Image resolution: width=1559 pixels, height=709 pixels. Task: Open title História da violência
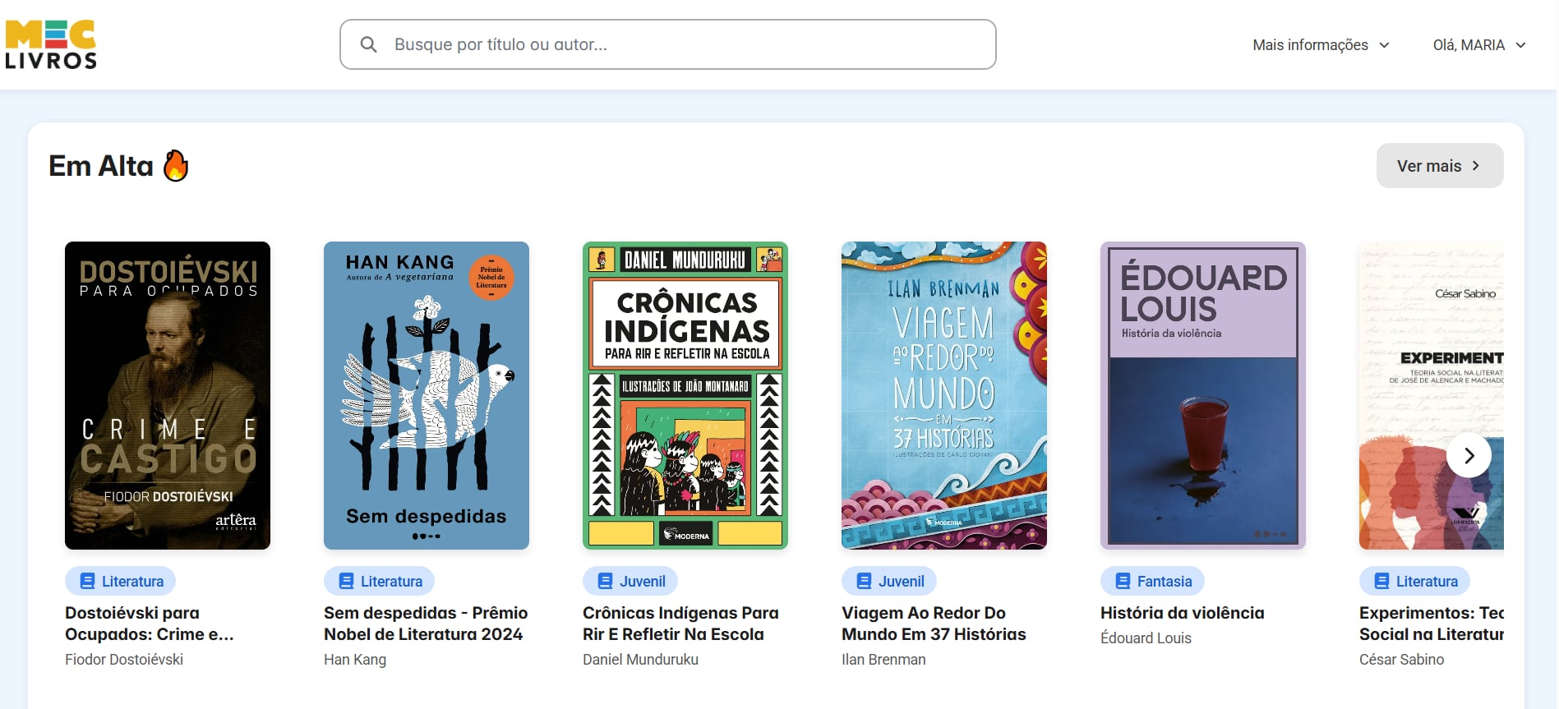click(x=1183, y=613)
